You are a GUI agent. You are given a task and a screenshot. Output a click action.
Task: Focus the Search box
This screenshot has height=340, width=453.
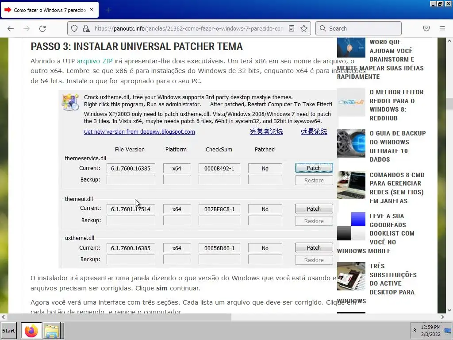tap(358, 28)
